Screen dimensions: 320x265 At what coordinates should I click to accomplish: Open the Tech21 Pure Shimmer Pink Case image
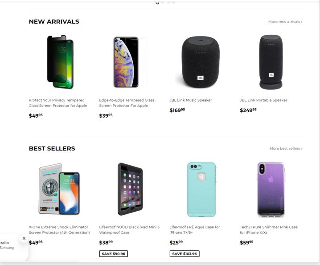[271, 189]
